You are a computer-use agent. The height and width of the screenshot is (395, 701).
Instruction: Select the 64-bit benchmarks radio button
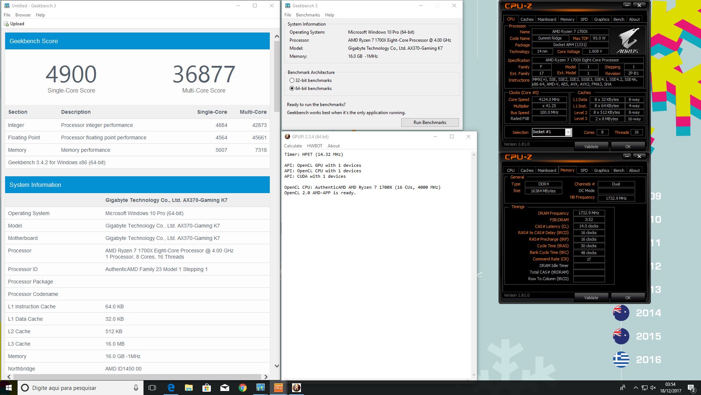(292, 89)
